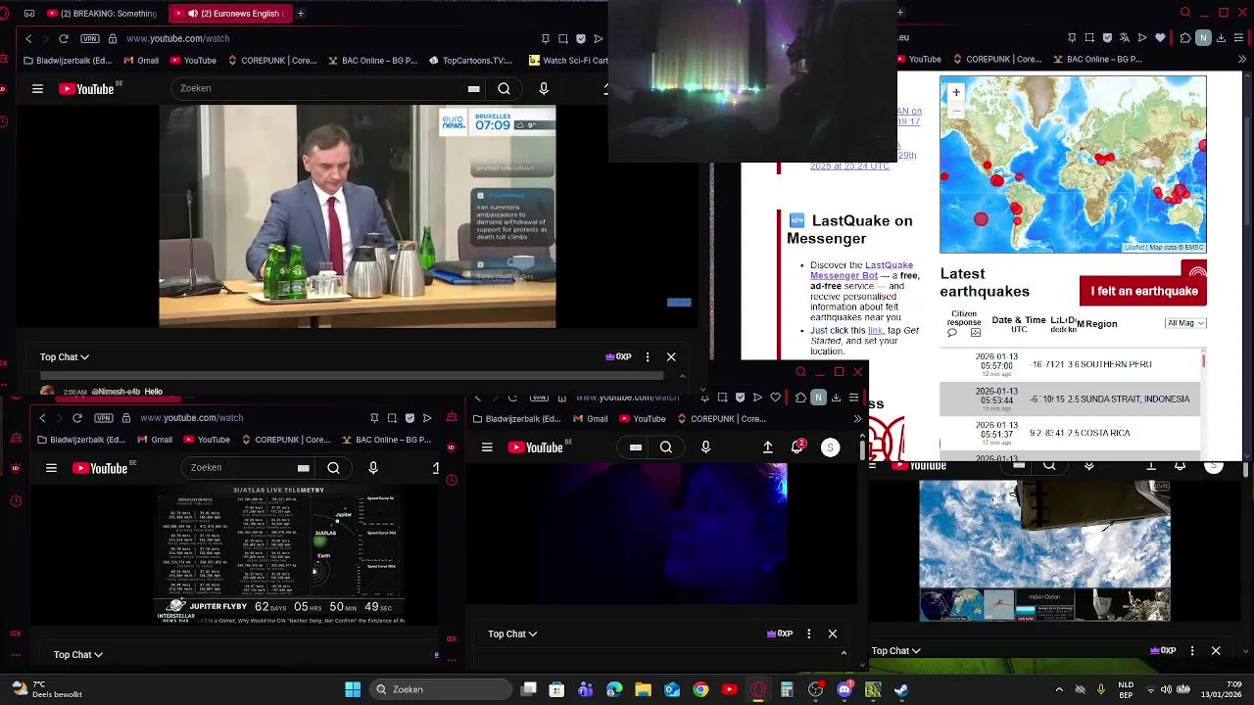Screen dimensions: 1254x705
Task: Zoom in on earthquake map
Action: click(956, 92)
